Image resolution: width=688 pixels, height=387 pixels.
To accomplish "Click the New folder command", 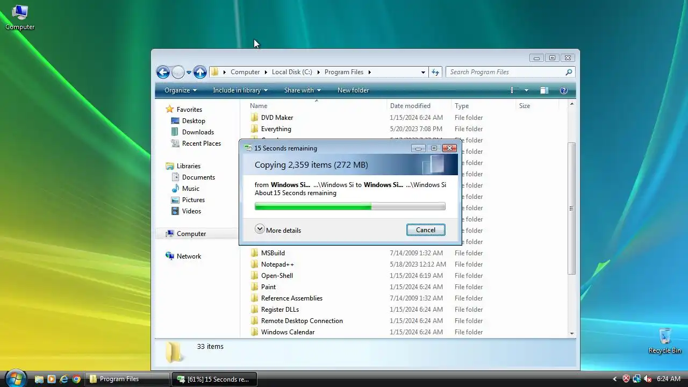I will 353,90.
